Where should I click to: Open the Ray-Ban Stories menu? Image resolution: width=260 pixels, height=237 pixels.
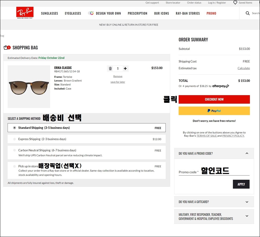(x=188, y=14)
